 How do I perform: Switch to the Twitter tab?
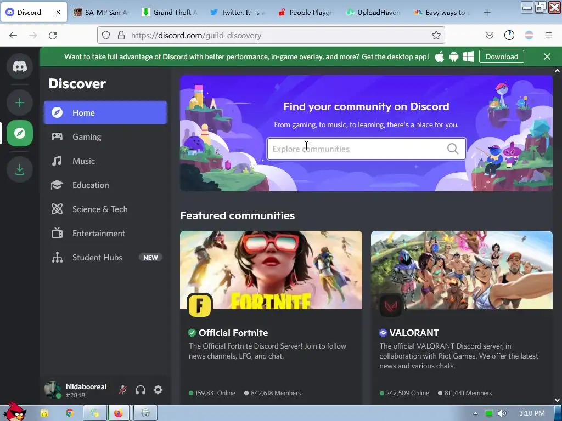pos(237,12)
